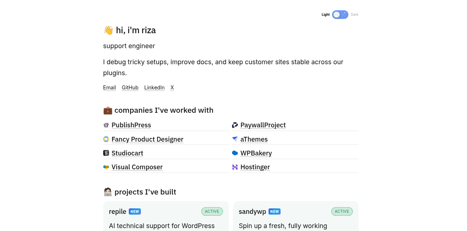Click the 'companies I've worked with' heading
The width and height of the screenshot is (467, 231).
click(164, 110)
